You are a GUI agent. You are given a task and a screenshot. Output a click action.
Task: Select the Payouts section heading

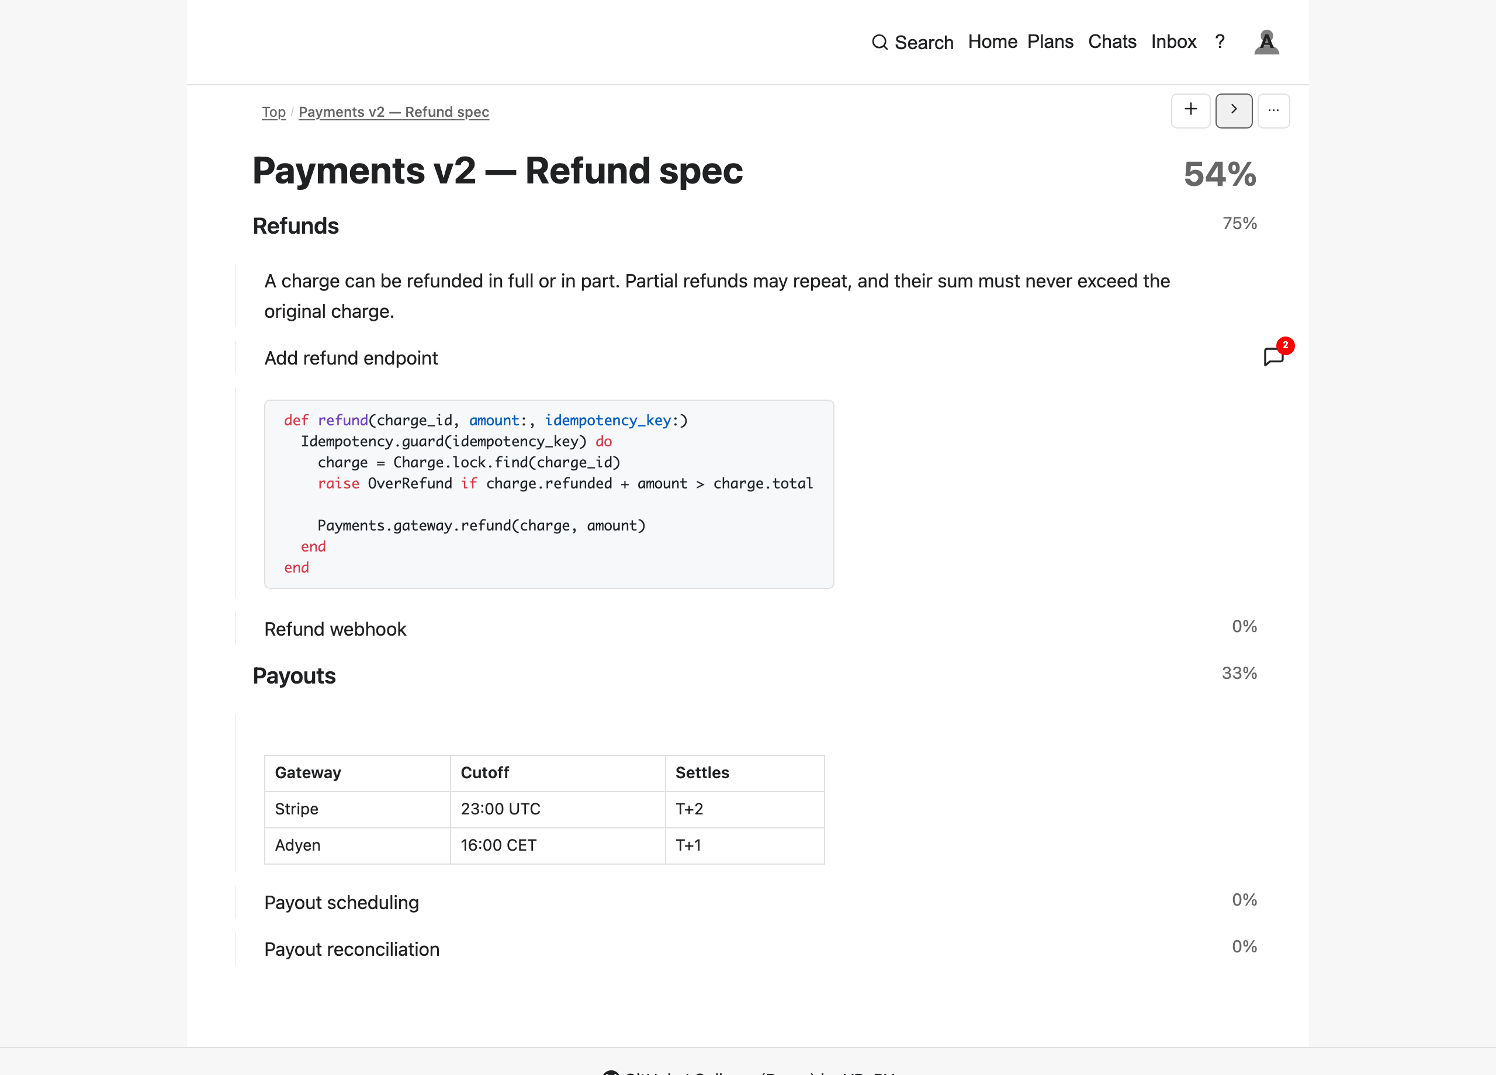tap(294, 675)
